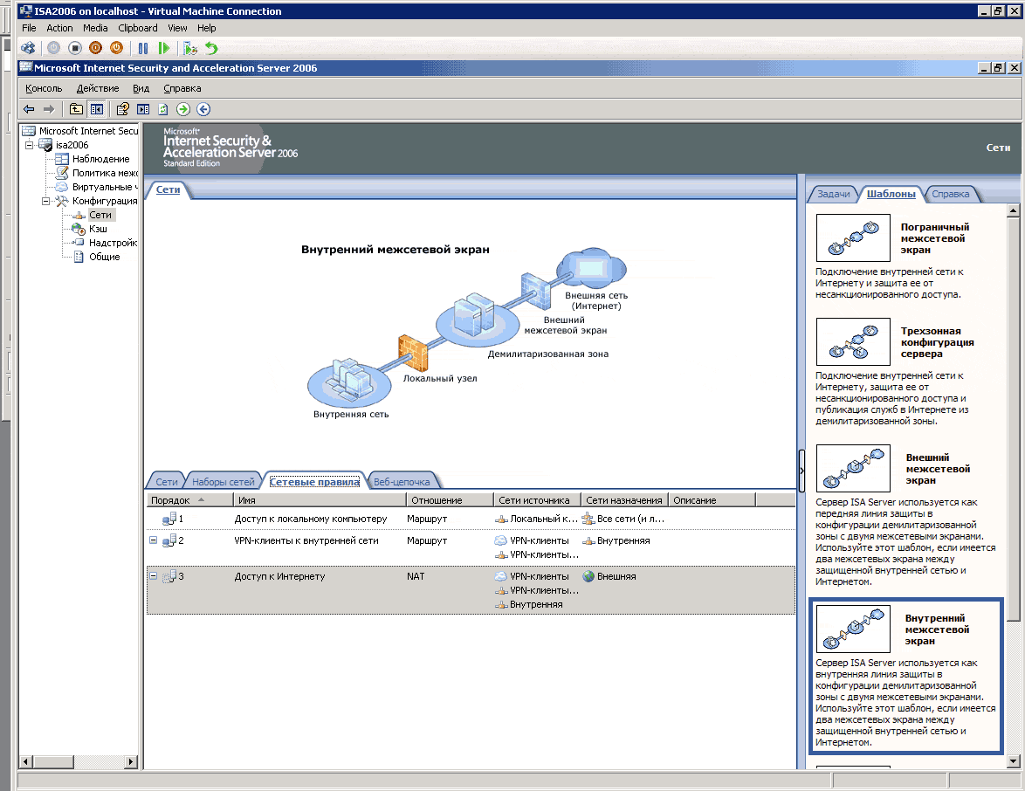1025x791 pixels.
Task: Sort by the Имя column header
Action: pyautogui.click(x=320, y=500)
